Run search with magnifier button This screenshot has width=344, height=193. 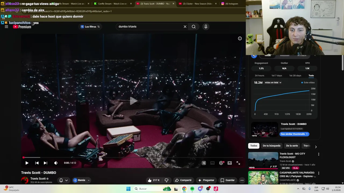click(x=193, y=27)
